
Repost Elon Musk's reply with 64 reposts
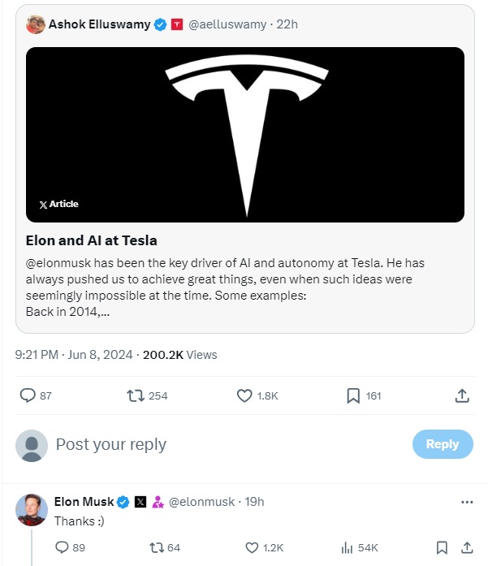point(157,547)
